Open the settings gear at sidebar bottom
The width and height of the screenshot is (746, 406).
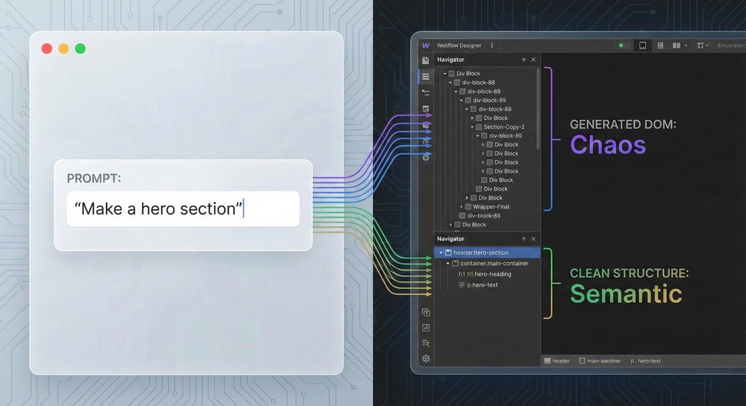[426, 358]
